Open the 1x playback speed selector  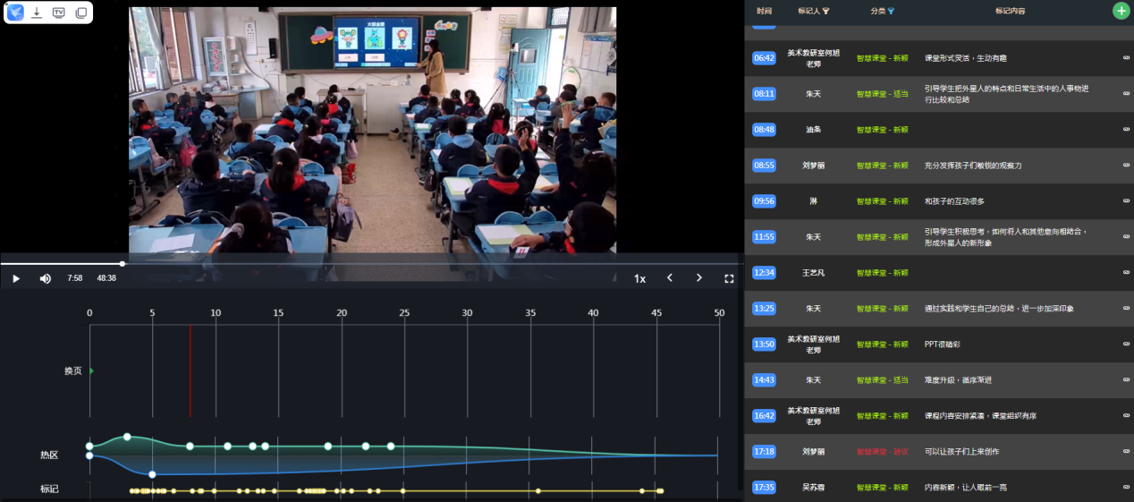pyautogui.click(x=639, y=278)
